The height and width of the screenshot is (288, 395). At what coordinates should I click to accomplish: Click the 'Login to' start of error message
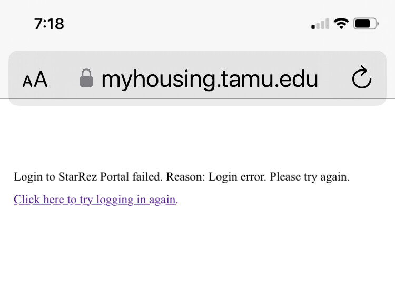[x=35, y=177]
